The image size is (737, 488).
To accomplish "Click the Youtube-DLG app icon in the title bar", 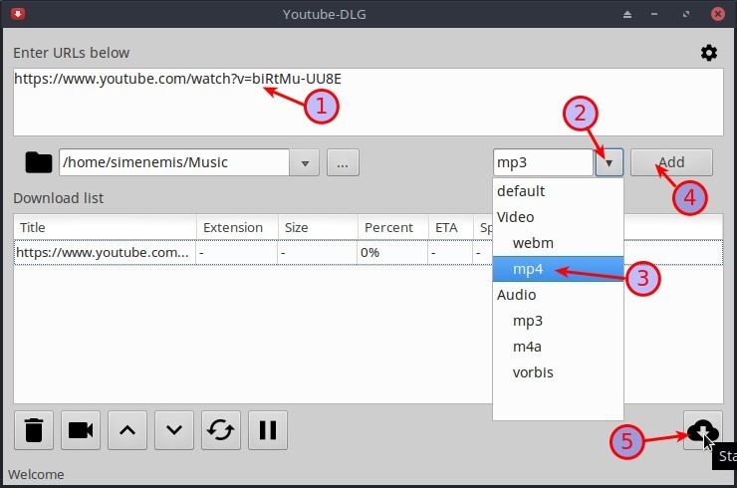I will coord(17,14).
